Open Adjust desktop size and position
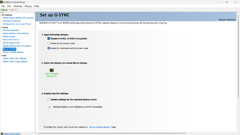240x135 pixels. tap(17, 46)
